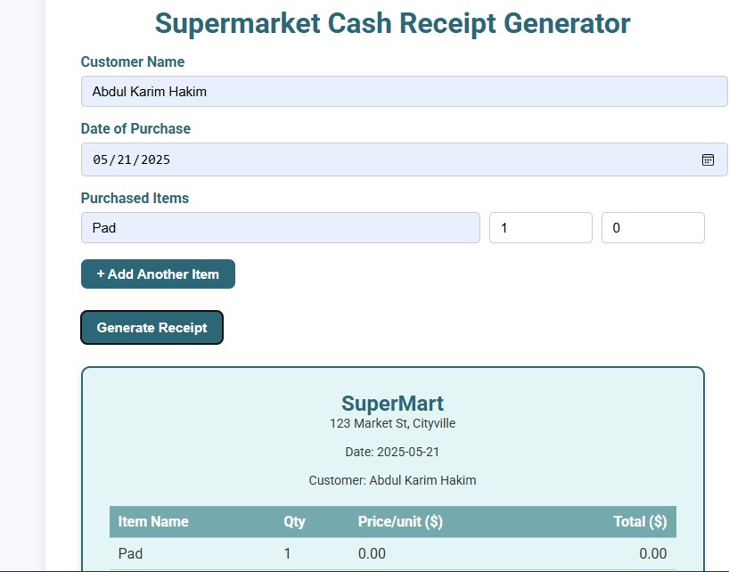This screenshot has height=572, width=729.
Task: Click the Add Another Item button
Action: pyautogui.click(x=158, y=274)
